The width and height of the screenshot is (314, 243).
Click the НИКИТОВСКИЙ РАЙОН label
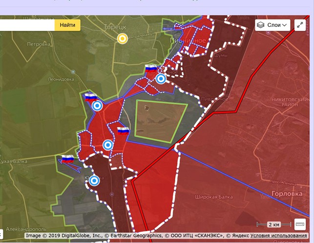coord(290,102)
